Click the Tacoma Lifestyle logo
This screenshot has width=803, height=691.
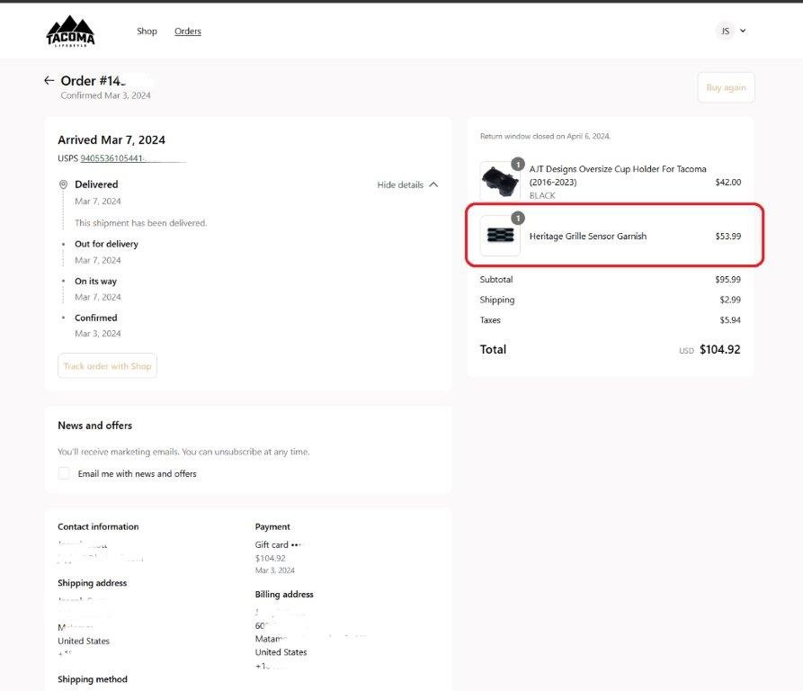pyautogui.click(x=70, y=31)
